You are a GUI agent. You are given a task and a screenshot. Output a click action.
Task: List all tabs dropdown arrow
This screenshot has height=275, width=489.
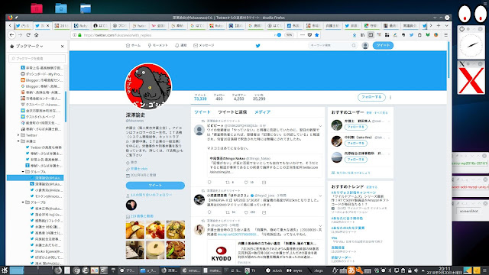point(446,25)
